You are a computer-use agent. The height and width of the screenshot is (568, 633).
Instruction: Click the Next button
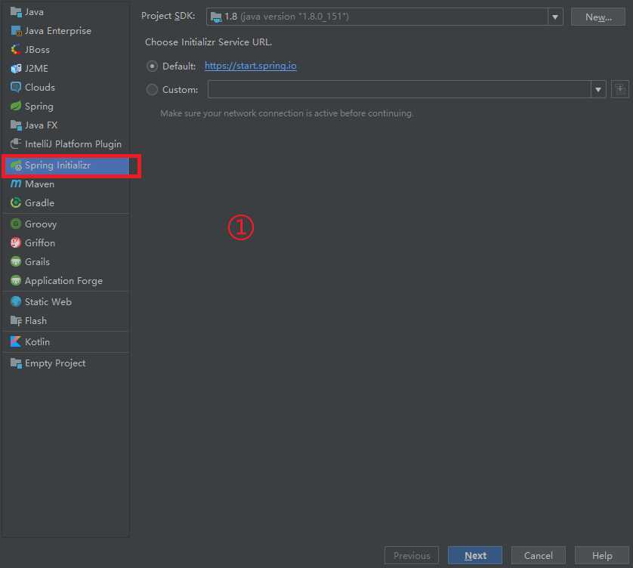(475, 555)
